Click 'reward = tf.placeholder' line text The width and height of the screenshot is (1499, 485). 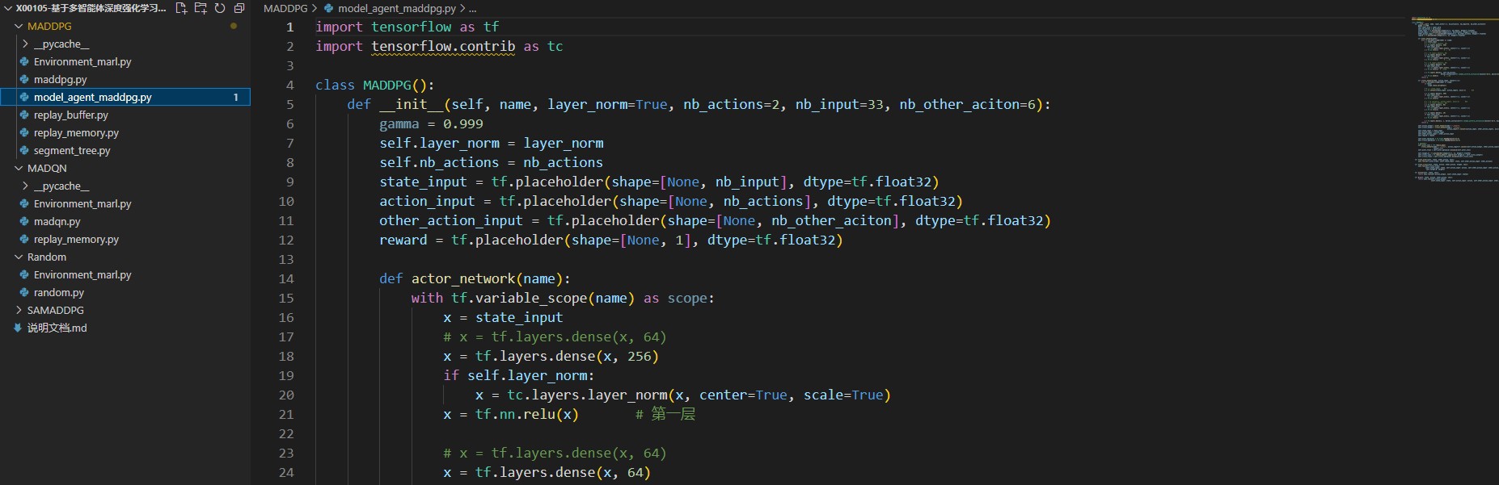[610, 240]
